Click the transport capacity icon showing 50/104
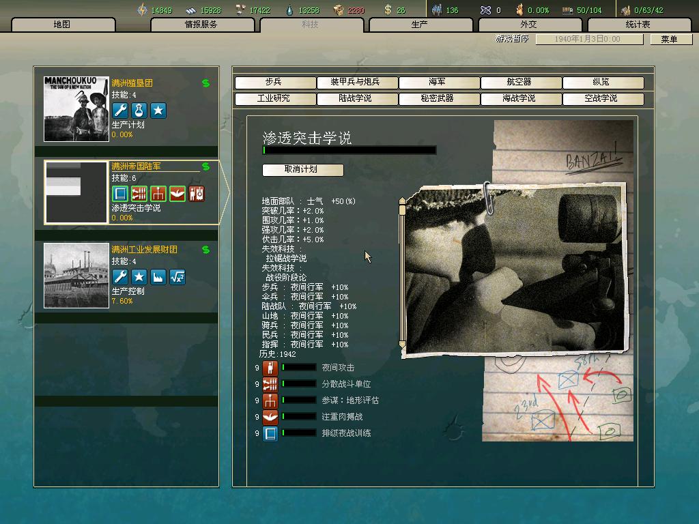 pos(567,10)
